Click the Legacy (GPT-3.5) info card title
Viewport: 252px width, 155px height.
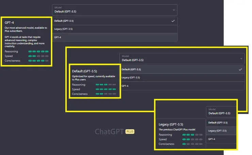point(171,124)
